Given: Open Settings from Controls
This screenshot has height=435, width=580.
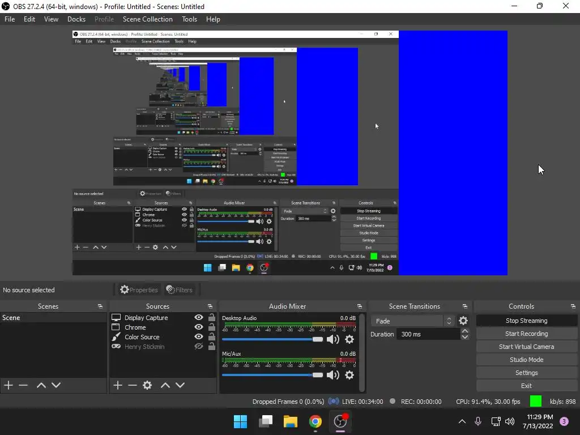Looking at the screenshot, I should pyautogui.click(x=526, y=373).
